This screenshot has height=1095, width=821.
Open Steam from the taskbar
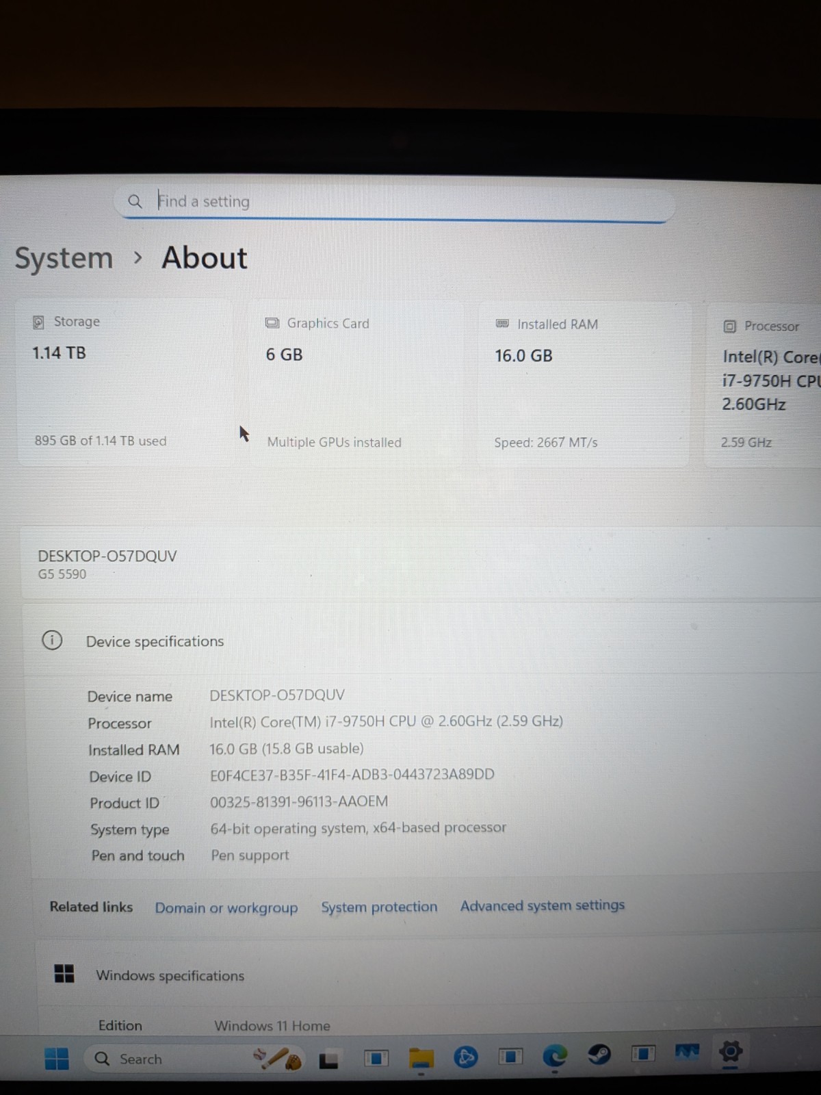pyautogui.click(x=599, y=1055)
